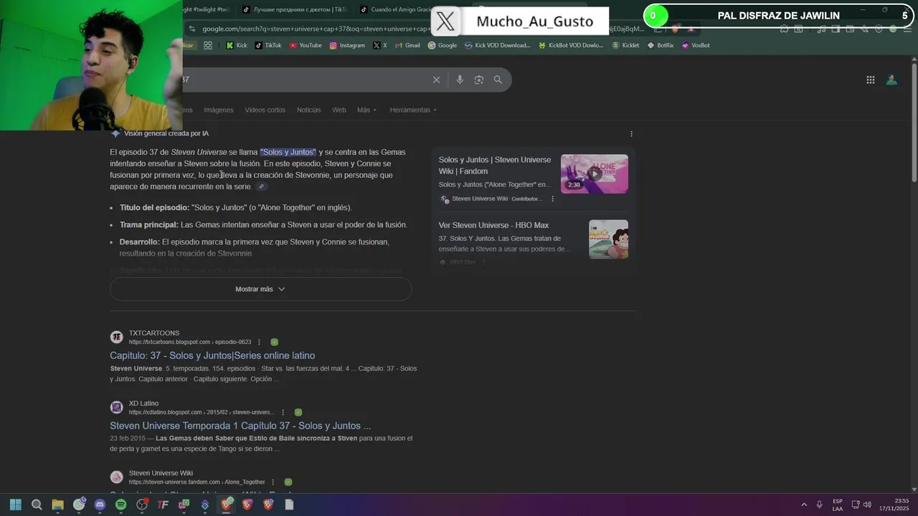Open the Google account avatar
The image size is (918, 516).
(891, 80)
